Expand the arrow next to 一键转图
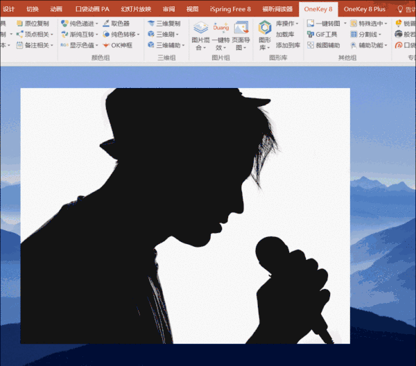This screenshot has width=416, height=366. (x=345, y=24)
